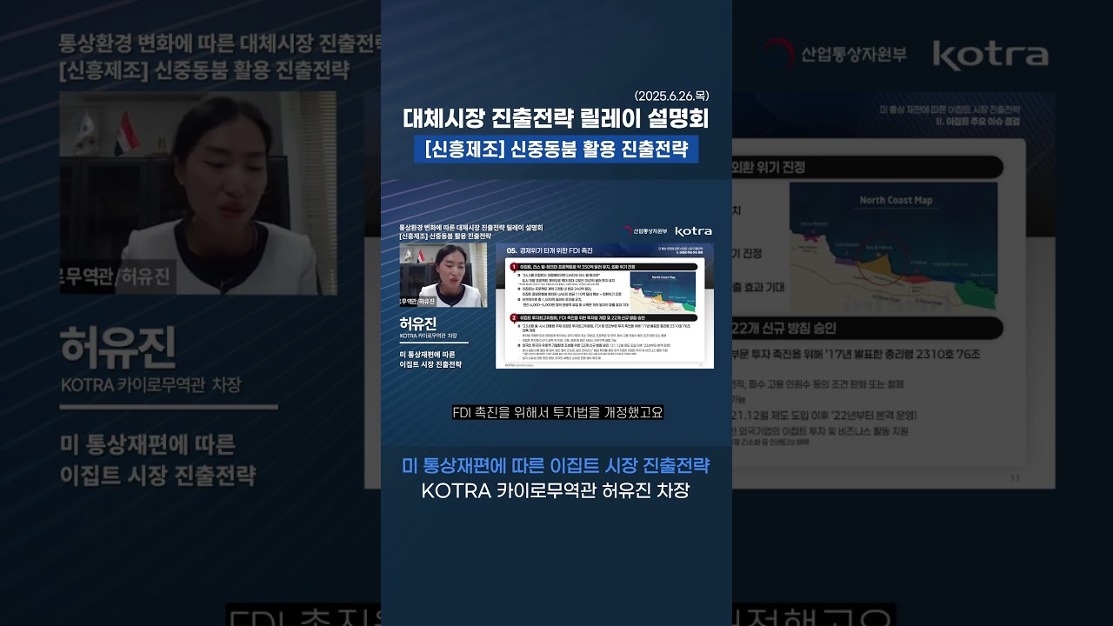Image resolution: width=1113 pixels, height=626 pixels.
Task: Click the kotra logo above the slide
Action: (693, 231)
